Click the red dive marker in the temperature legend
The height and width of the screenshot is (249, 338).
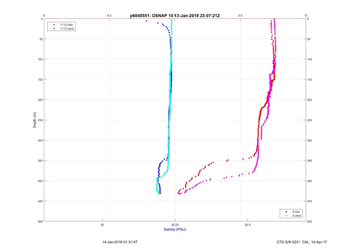54,25
